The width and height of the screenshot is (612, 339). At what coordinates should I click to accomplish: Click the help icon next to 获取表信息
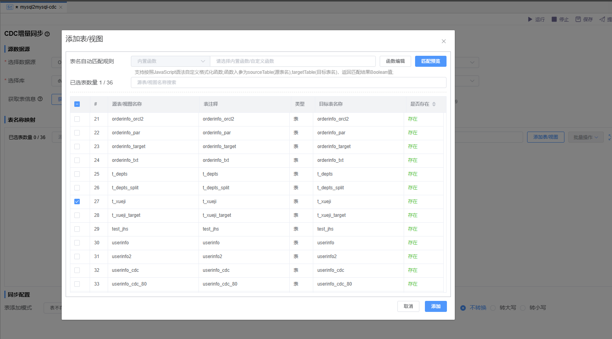coord(40,99)
